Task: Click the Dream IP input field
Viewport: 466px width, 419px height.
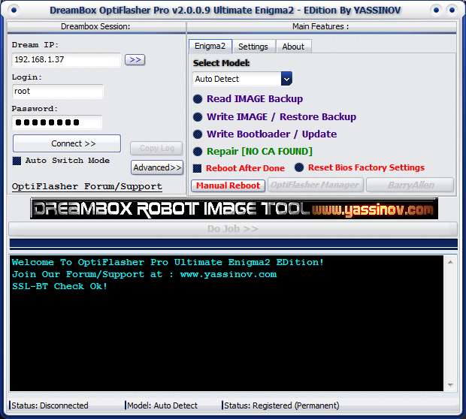Action: point(66,59)
